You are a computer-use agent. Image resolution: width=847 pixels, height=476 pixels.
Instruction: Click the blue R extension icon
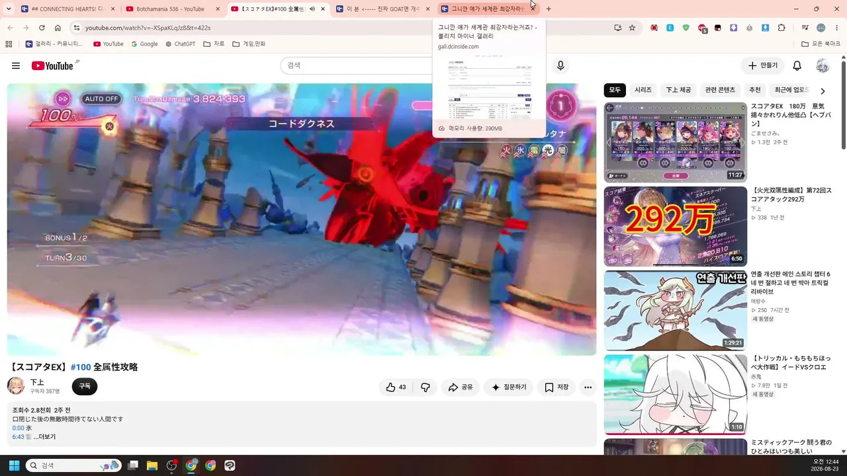670,28
